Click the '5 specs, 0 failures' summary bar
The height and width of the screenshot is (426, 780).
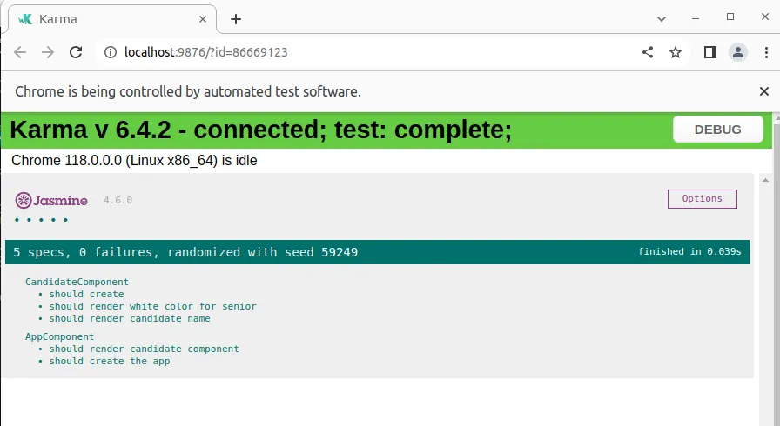click(377, 252)
